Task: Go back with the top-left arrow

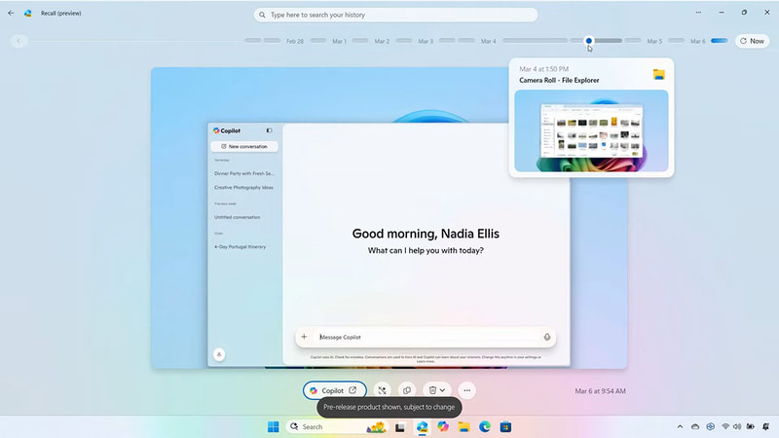Action: pyautogui.click(x=11, y=13)
